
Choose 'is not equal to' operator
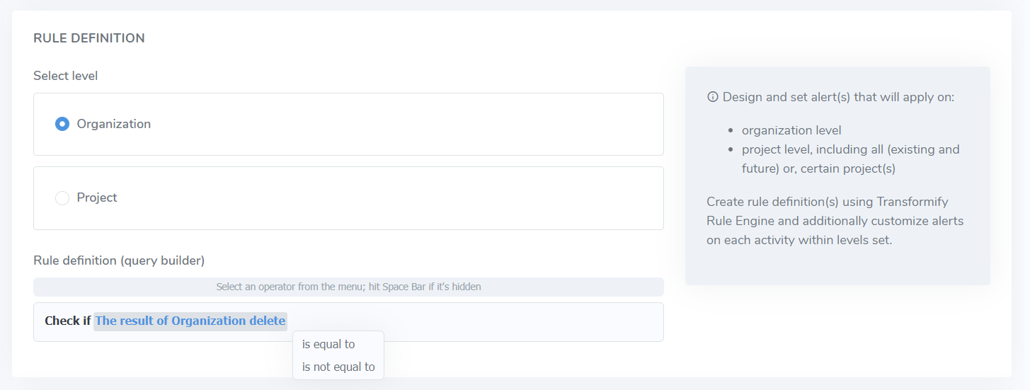pyautogui.click(x=338, y=367)
